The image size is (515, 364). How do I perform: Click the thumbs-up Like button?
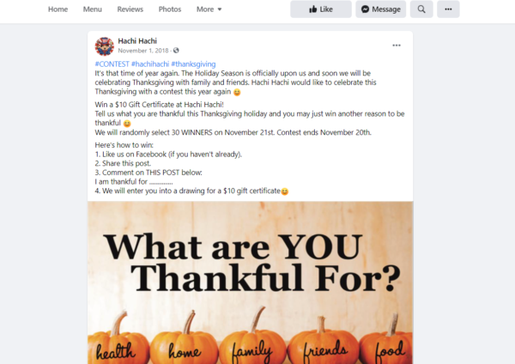[x=321, y=9]
